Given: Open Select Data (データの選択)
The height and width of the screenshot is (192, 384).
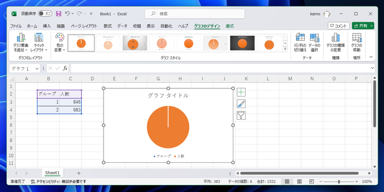Looking at the screenshot, I should pos(314,42).
